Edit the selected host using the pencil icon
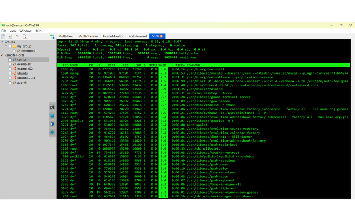Image resolution: width=355 pixels, height=222 pixels. point(10,36)
